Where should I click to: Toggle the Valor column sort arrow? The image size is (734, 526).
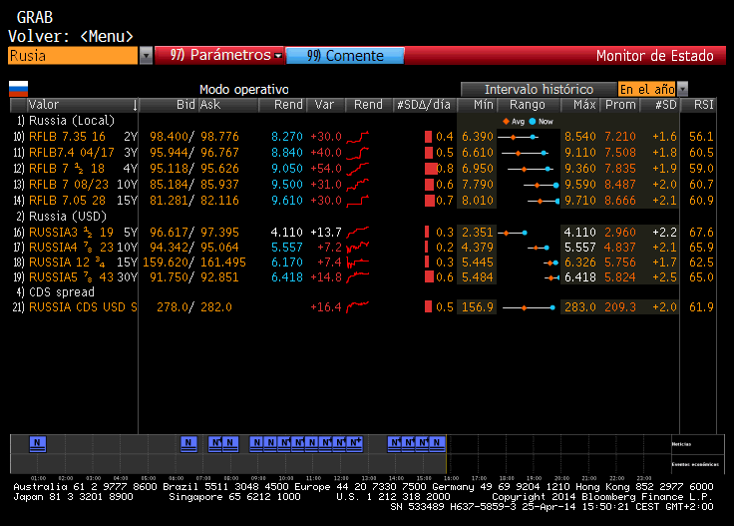tap(135, 105)
